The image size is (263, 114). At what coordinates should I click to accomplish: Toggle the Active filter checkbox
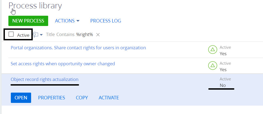[11, 34]
